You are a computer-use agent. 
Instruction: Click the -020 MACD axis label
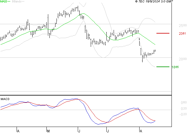coord(183,114)
